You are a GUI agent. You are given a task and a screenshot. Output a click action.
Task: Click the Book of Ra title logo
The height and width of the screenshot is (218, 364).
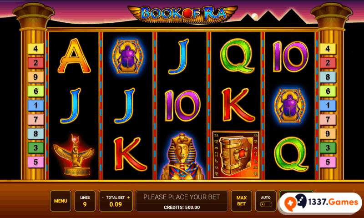pyautogui.click(x=183, y=14)
